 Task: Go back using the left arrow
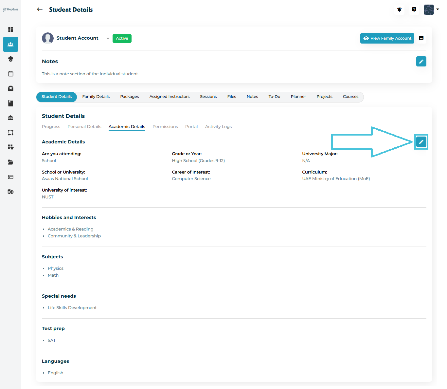[40, 9]
